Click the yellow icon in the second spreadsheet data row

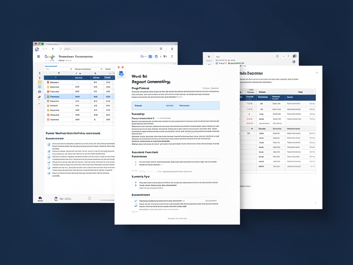click(48, 87)
